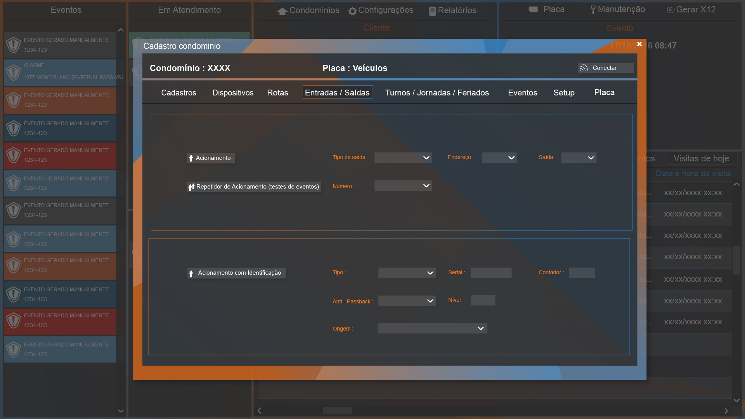Close the Cadastro condominio dialog
This screenshot has width=745, height=419.
[639, 44]
